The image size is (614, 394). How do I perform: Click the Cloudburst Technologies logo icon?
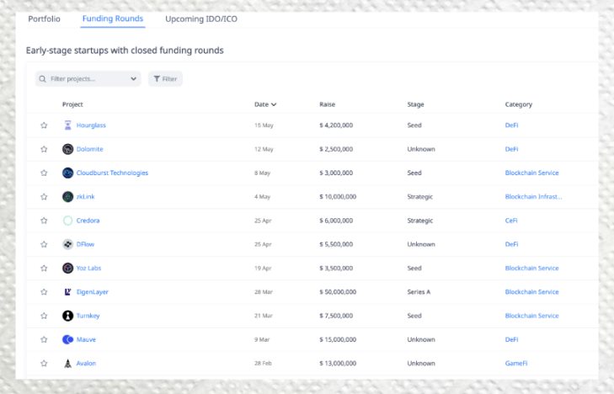tap(68, 173)
